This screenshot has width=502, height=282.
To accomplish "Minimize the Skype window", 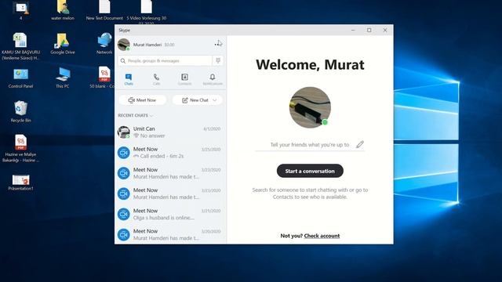I will (353, 30).
